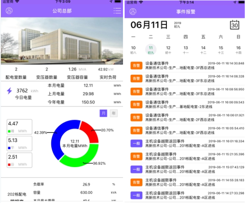Tap user profile icon on 事件报警 screen
Screen dimensions: 245x203
133,12
